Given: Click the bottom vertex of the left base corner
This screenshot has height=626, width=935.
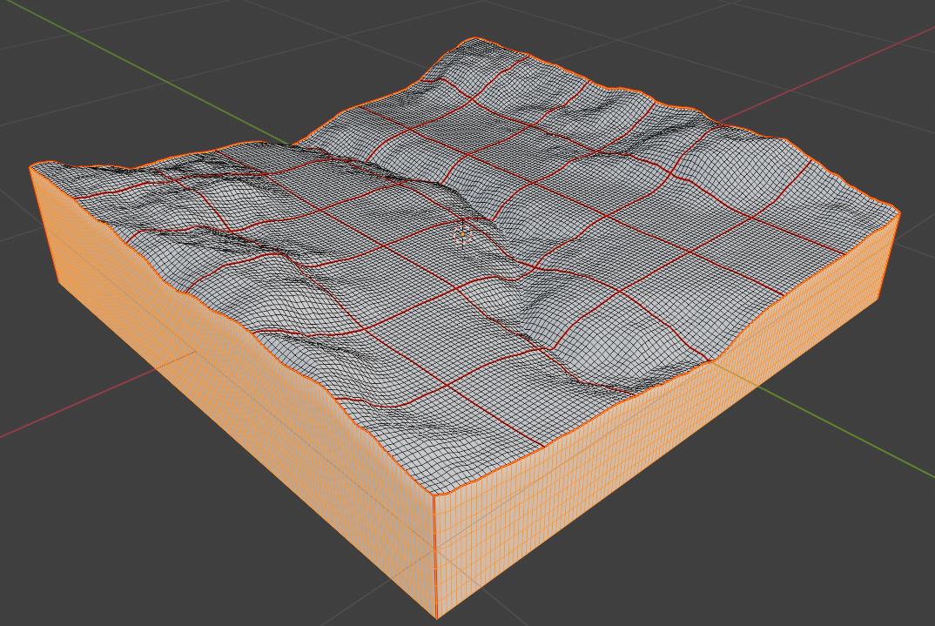Looking at the screenshot, I should [x=58, y=280].
